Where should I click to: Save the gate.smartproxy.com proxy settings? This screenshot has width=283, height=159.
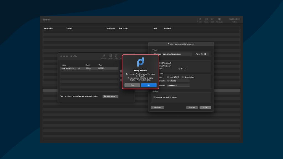tap(205, 107)
